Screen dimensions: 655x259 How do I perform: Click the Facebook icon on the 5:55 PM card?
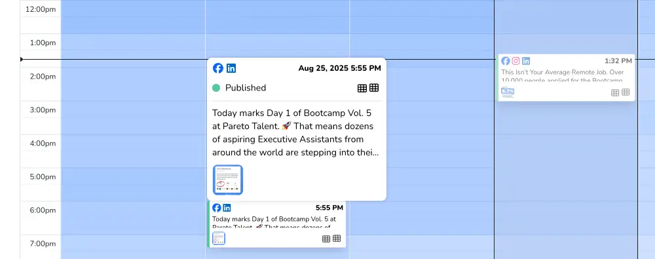(x=216, y=208)
